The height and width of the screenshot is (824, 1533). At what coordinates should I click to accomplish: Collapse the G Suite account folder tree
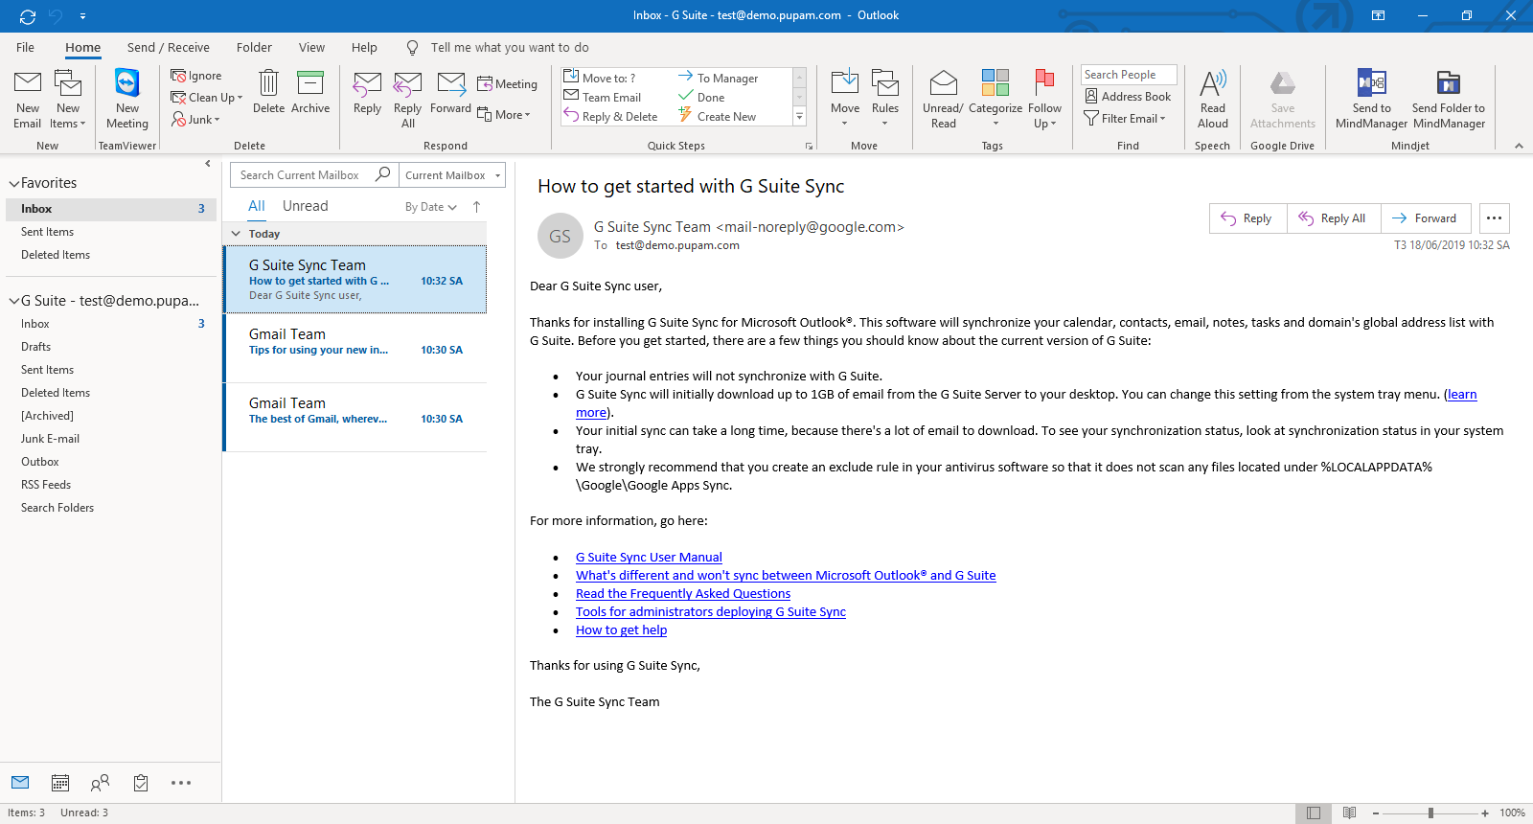click(x=14, y=301)
